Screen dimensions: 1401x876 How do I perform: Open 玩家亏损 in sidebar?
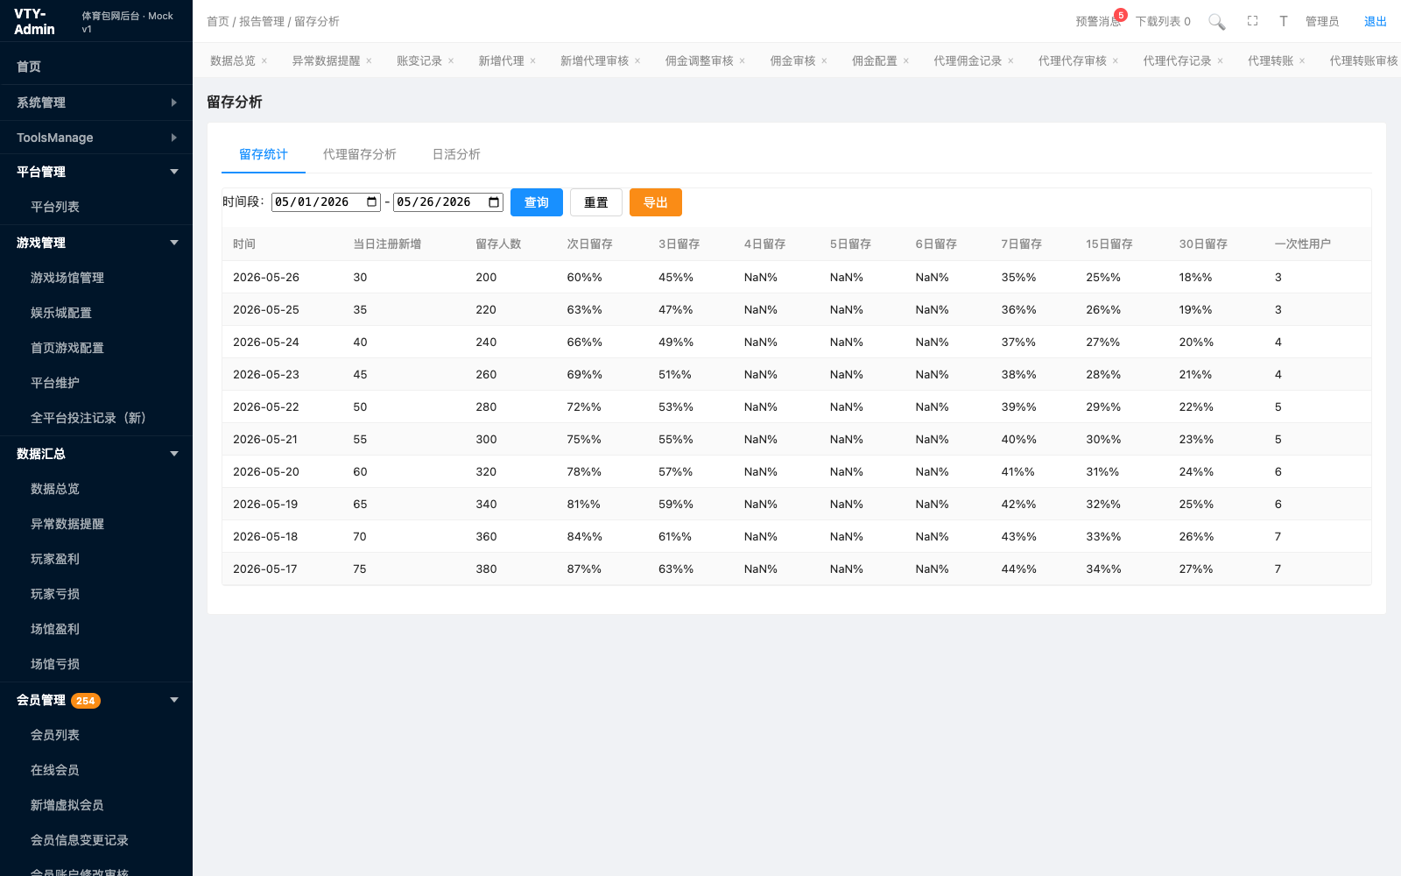[x=96, y=594]
